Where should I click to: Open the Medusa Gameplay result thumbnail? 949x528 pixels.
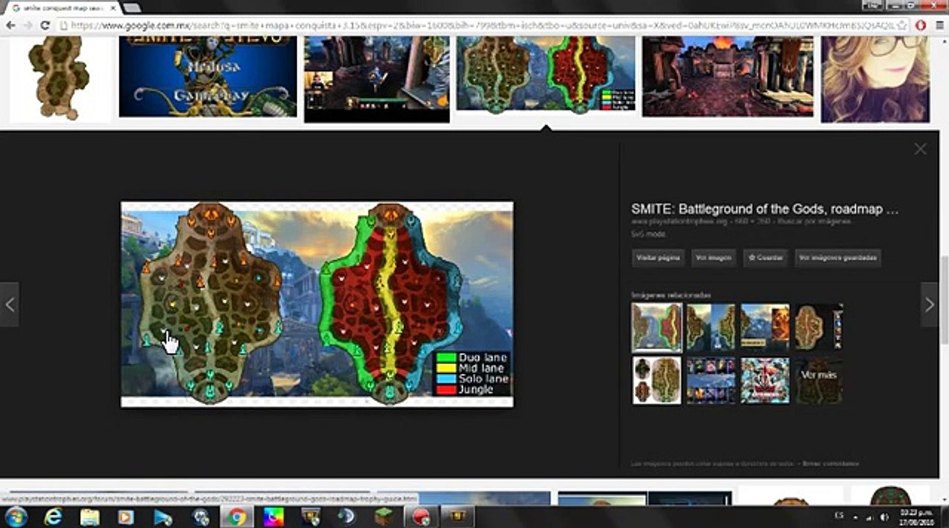coord(208,76)
